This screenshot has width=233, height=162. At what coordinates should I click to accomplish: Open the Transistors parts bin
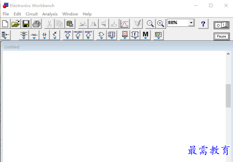pos(55,35)
